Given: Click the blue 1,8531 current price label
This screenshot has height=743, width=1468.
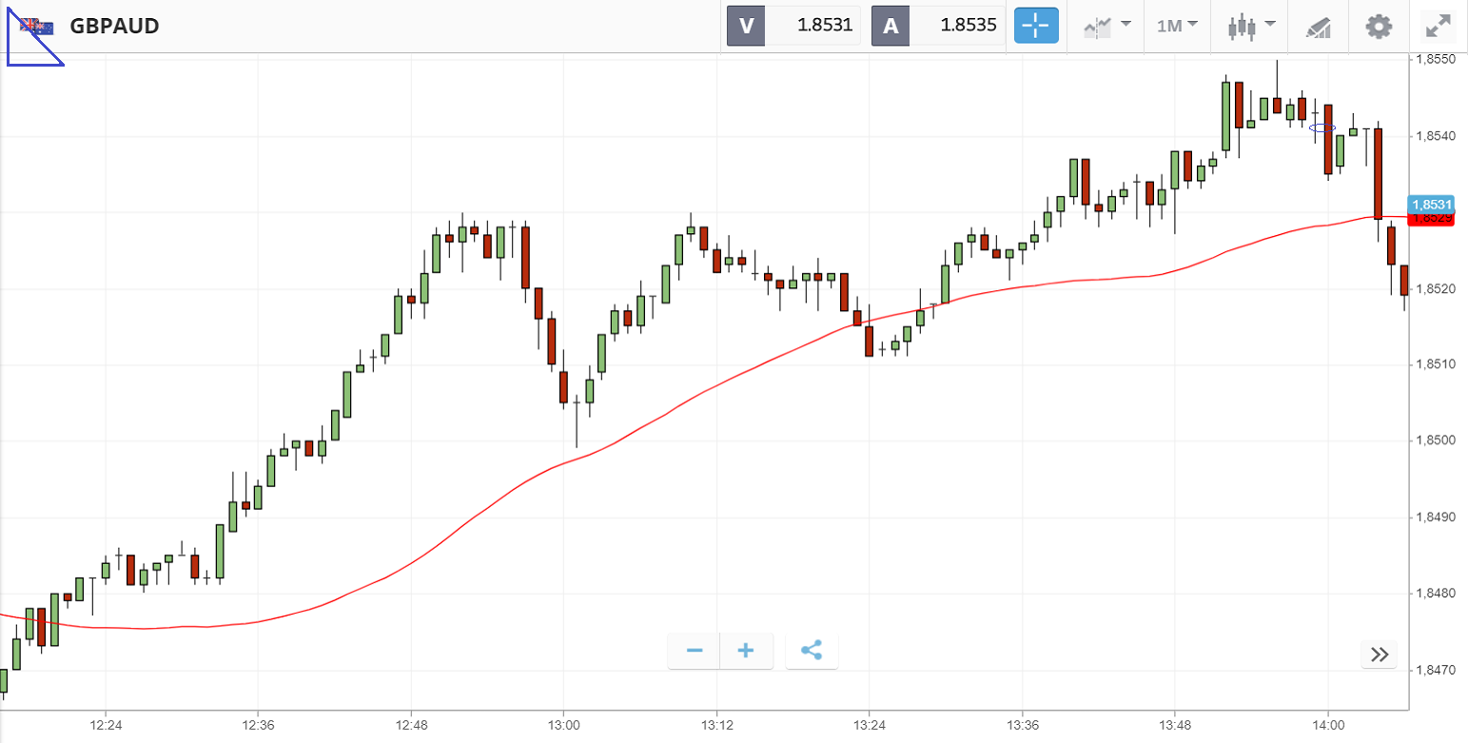Looking at the screenshot, I should tap(1431, 205).
